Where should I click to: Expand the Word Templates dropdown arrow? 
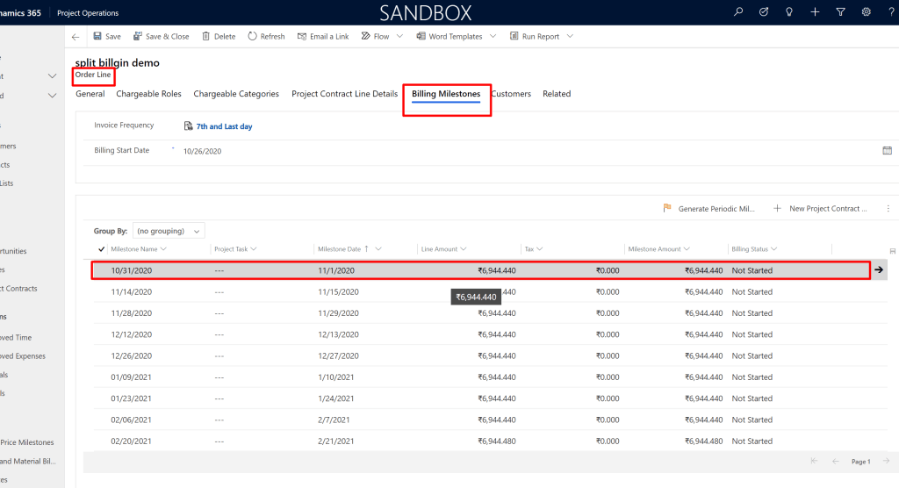click(x=492, y=37)
